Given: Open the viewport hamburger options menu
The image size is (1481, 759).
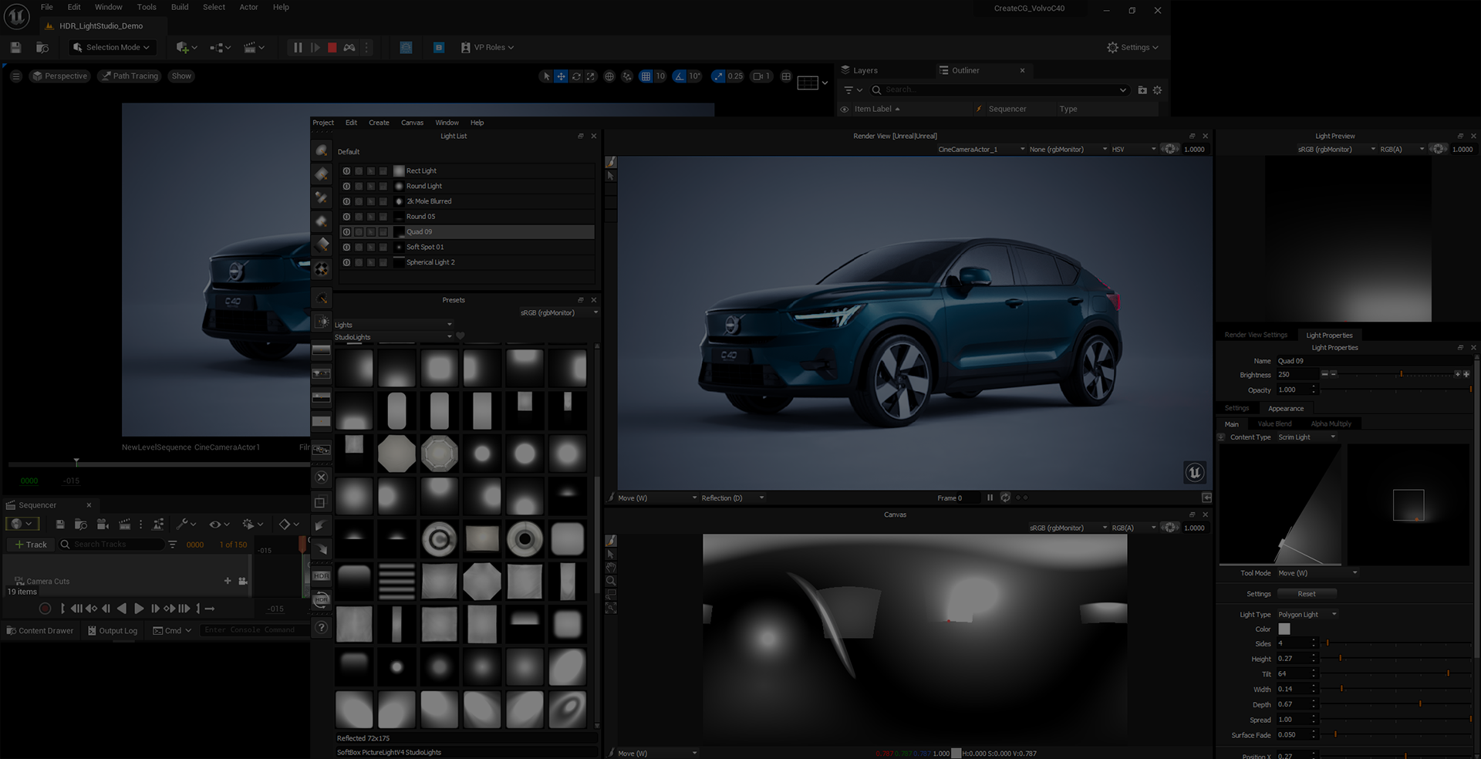Looking at the screenshot, I should [15, 76].
